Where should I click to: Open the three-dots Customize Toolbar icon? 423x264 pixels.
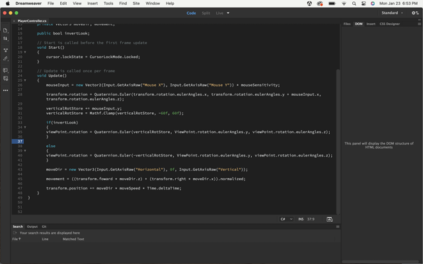(x=5, y=90)
